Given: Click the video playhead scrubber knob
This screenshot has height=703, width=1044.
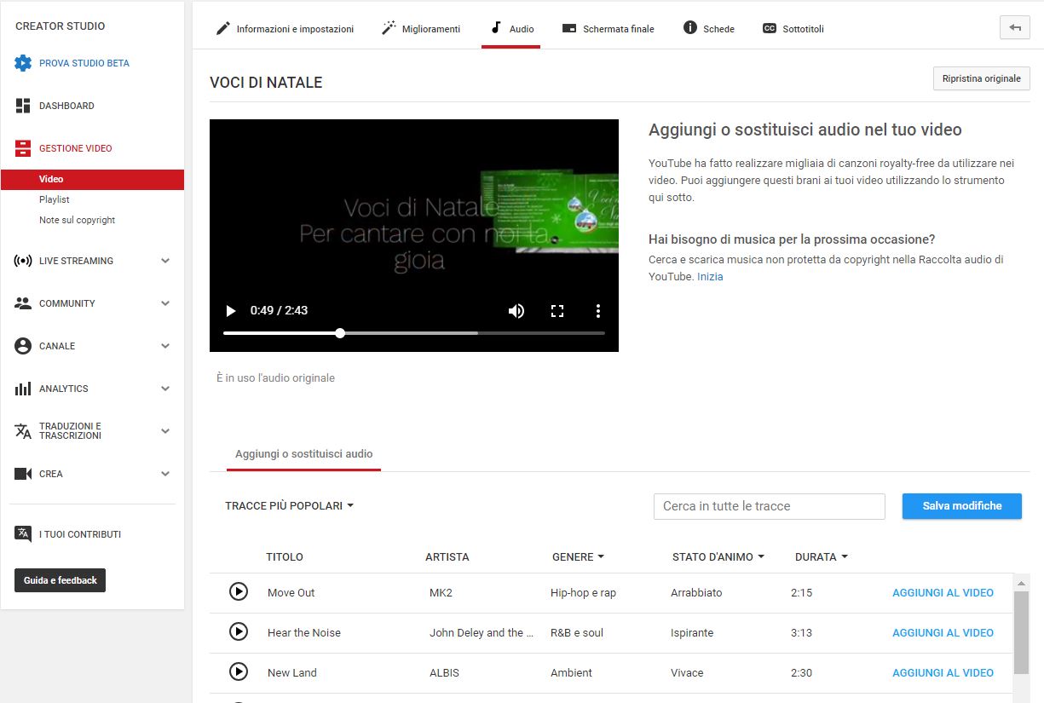Looking at the screenshot, I should point(340,333).
